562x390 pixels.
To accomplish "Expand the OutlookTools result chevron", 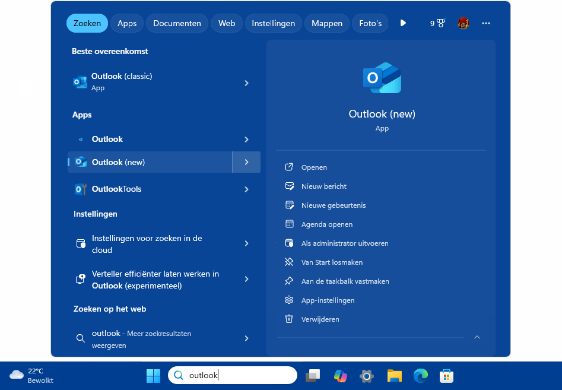I will [247, 189].
